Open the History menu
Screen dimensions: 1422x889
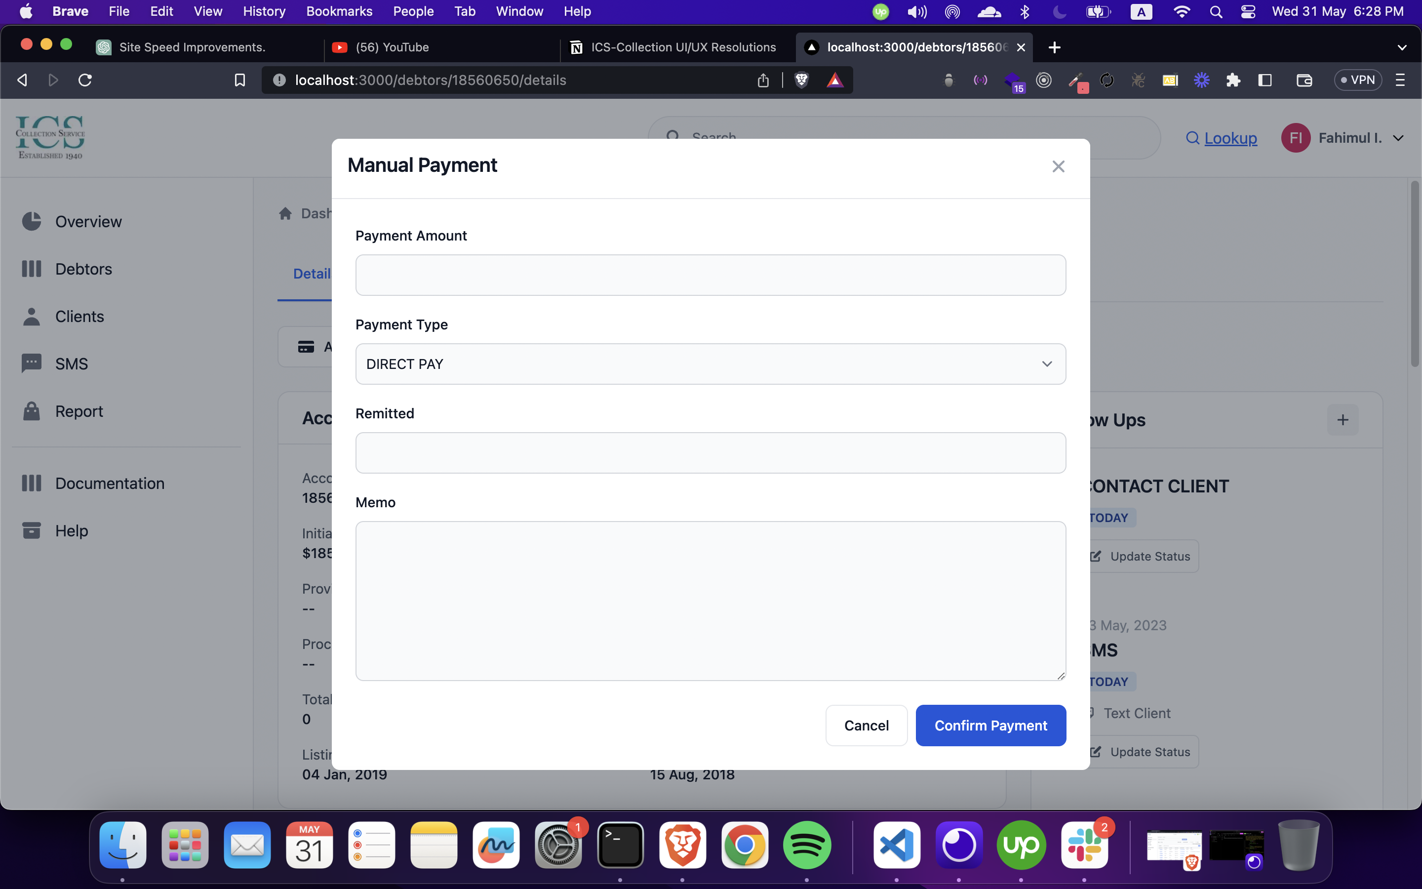click(264, 11)
